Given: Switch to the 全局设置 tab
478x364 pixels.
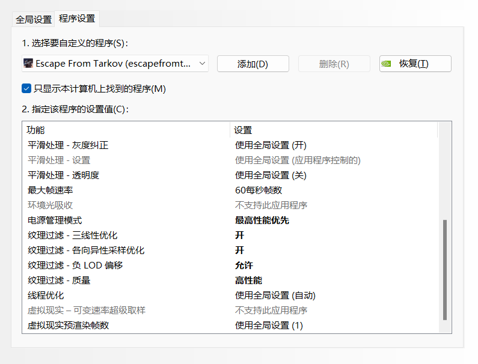Looking at the screenshot, I should point(34,19).
